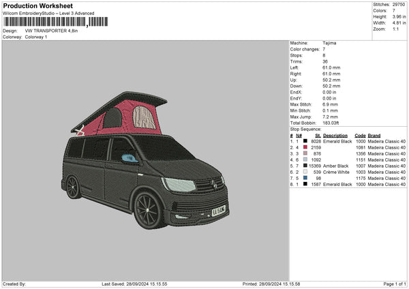Viewport: 409px width, 289px height.
Task: Click the Zoom value 1:1
Action: (395, 29)
